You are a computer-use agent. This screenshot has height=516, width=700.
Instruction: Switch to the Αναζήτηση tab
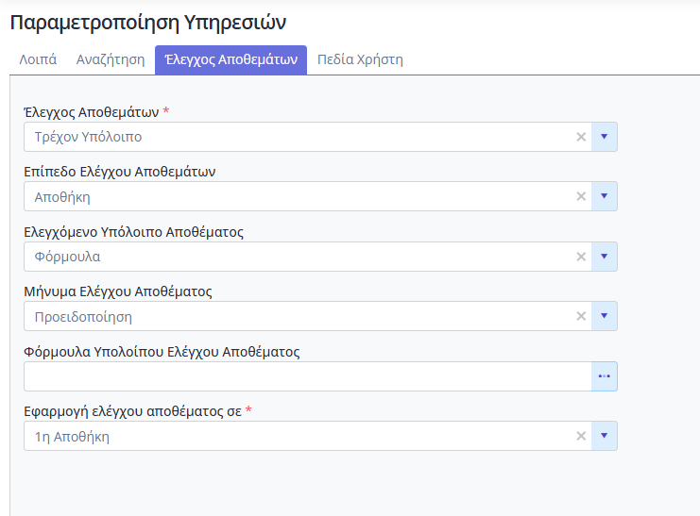(x=111, y=59)
